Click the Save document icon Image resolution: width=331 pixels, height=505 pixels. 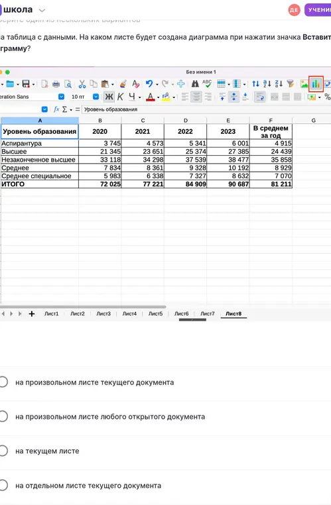(26, 84)
